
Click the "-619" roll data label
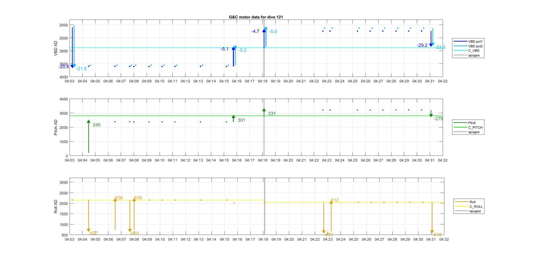coord(134,233)
